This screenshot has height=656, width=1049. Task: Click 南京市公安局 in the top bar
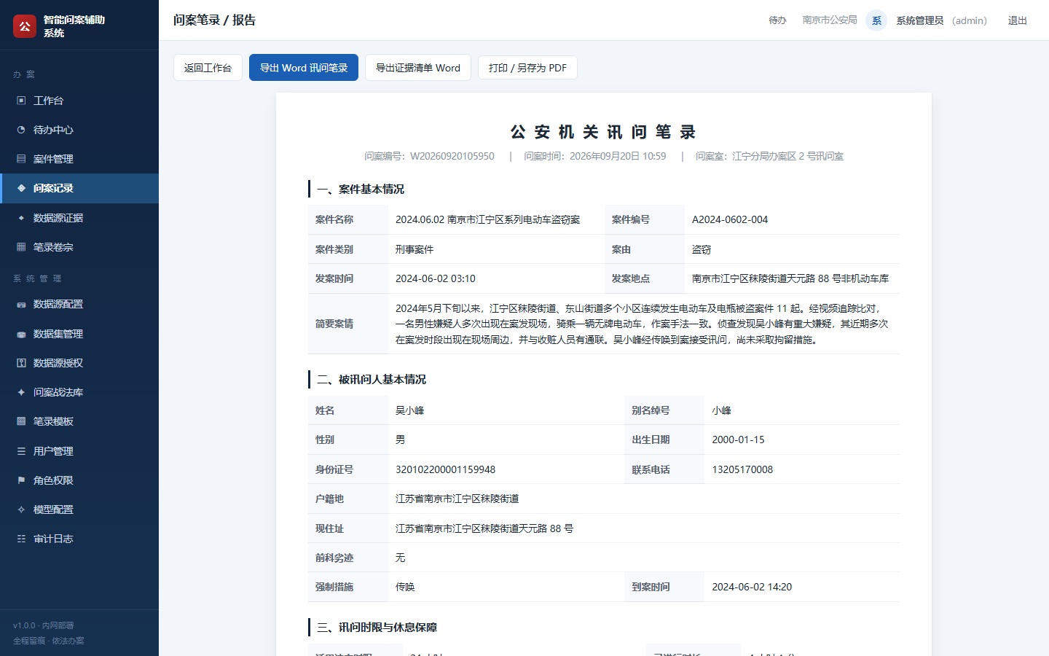pos(830,20)
